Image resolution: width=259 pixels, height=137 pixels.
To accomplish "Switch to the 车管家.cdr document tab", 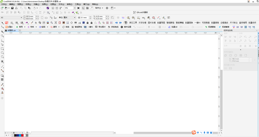I will click(11, 30).
